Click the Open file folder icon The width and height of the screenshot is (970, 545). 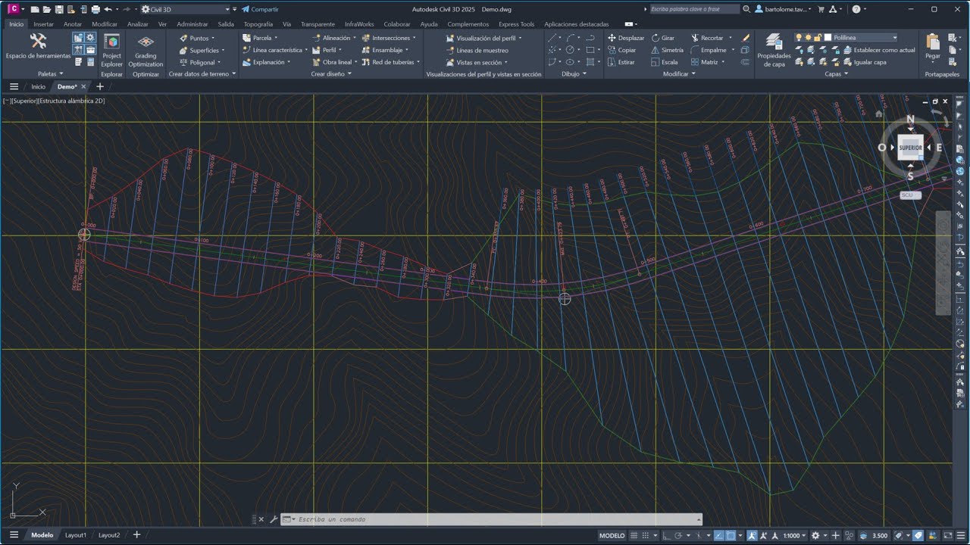click(x=47, y=9)
